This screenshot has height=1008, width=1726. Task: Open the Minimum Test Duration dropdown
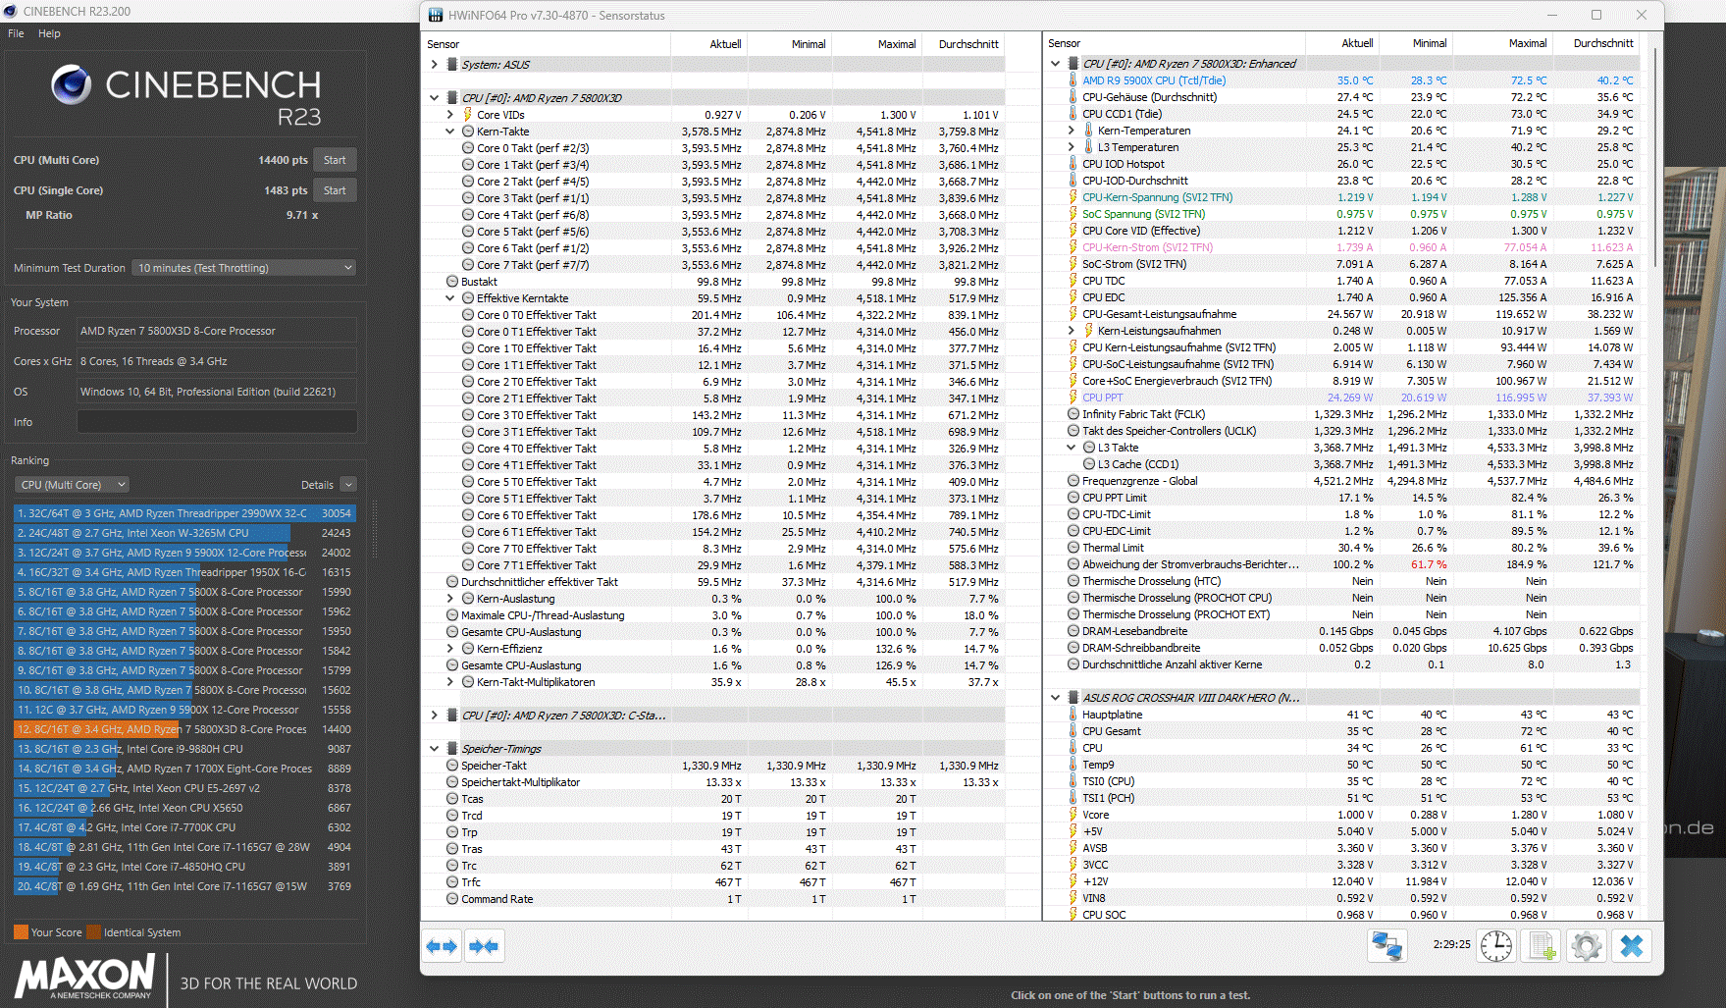click(x=243, y=268)
